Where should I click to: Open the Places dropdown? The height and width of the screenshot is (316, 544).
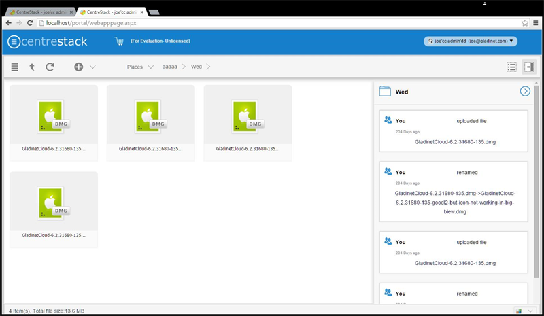(140, 67)
